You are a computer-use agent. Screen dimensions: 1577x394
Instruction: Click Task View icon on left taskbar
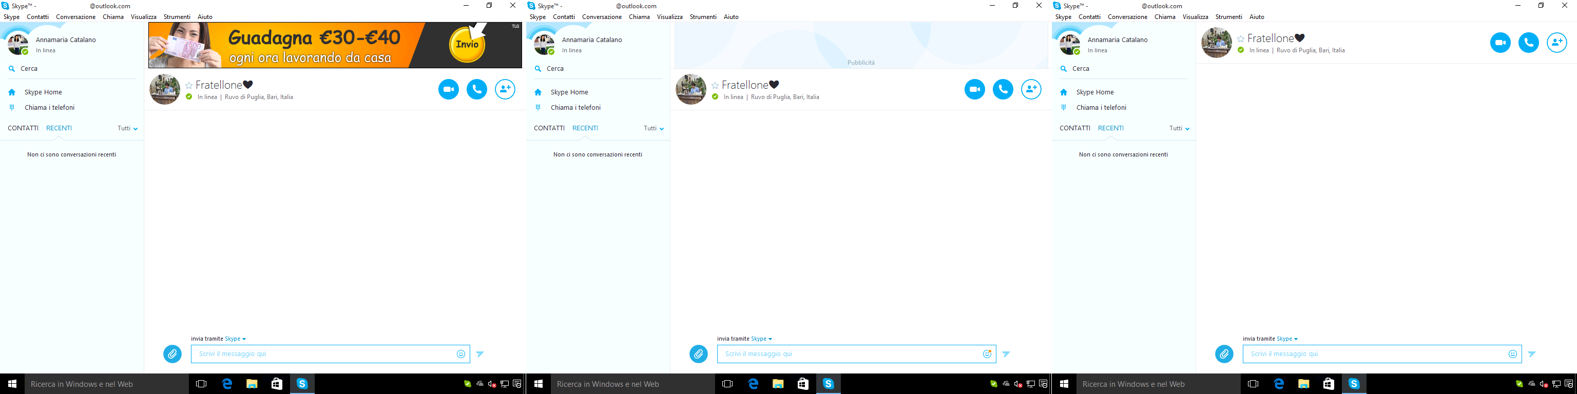(x=201, y=384)
